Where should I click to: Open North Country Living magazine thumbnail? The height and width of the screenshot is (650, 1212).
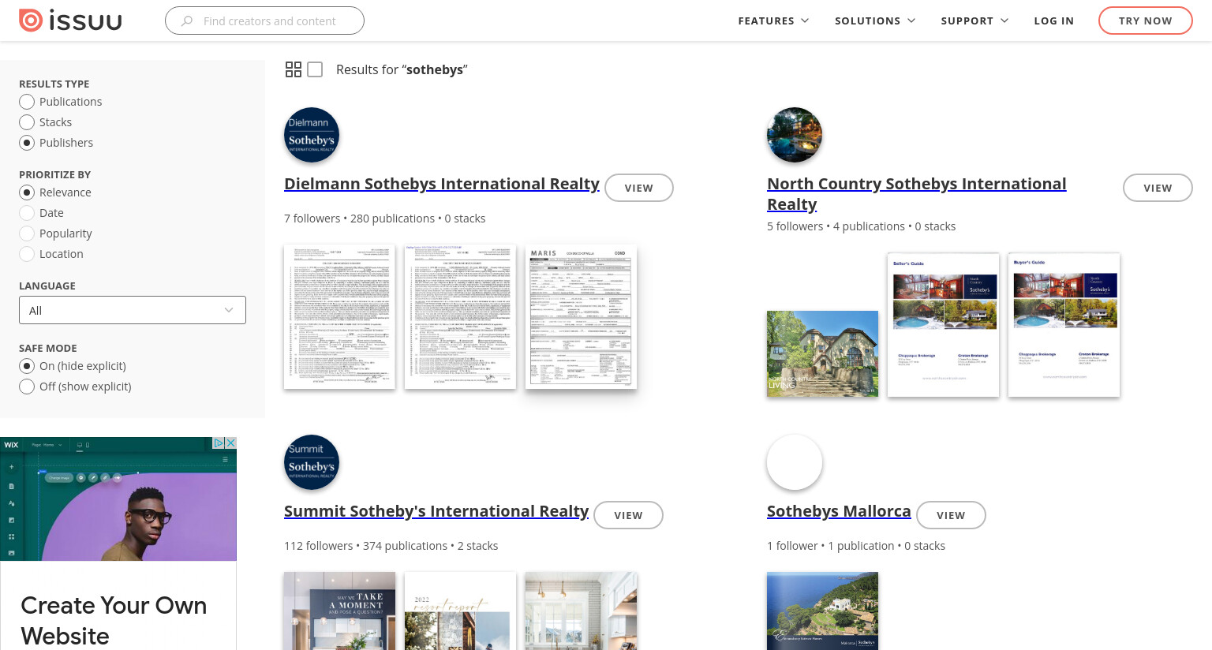(822, 353)
